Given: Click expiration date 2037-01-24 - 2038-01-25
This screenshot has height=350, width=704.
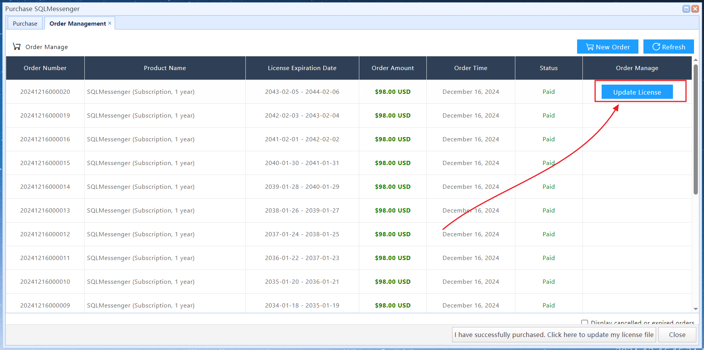Looking at the screenshot, I should tap(302, 234).
